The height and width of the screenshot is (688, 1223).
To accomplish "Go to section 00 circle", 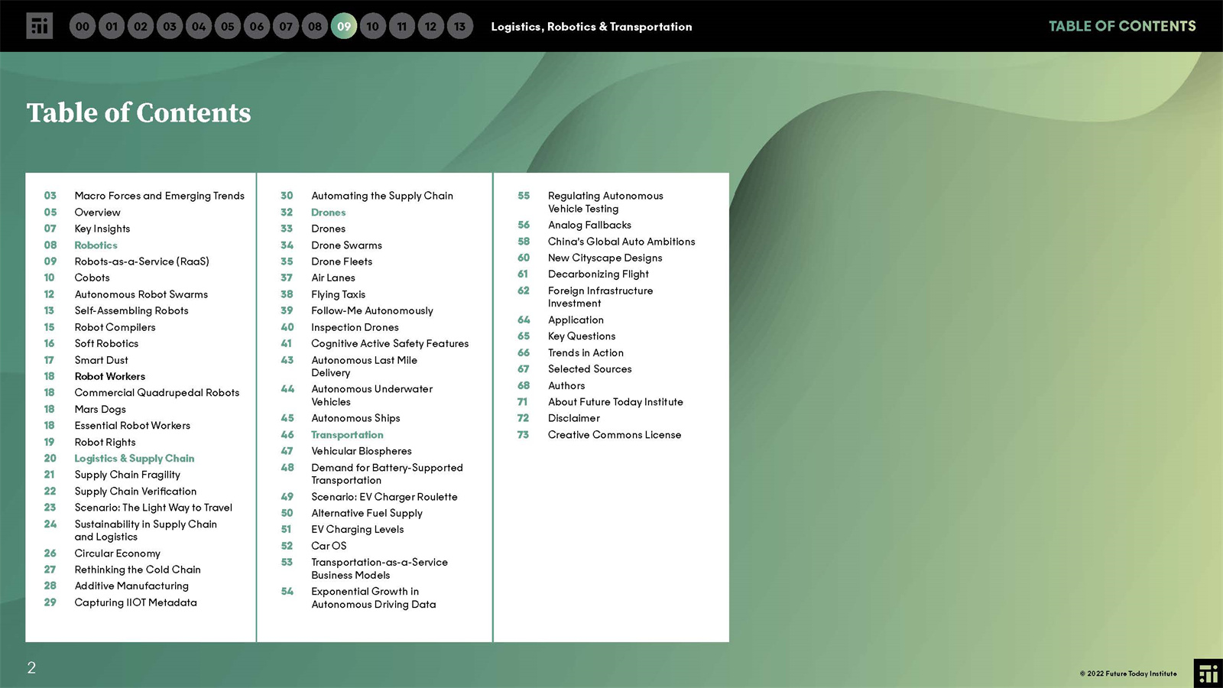I will (x=83, y=27).
